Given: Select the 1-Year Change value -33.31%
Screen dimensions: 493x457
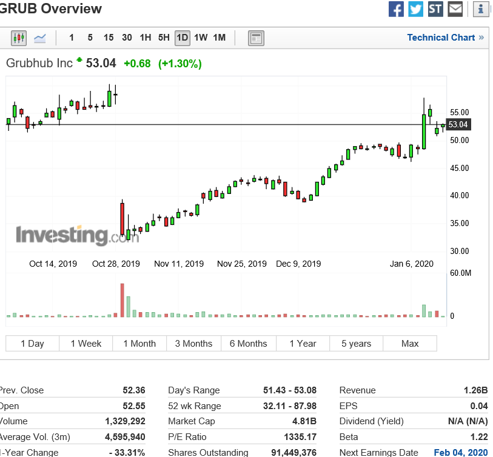Looking at the screenshot, I should click(127, 452).
